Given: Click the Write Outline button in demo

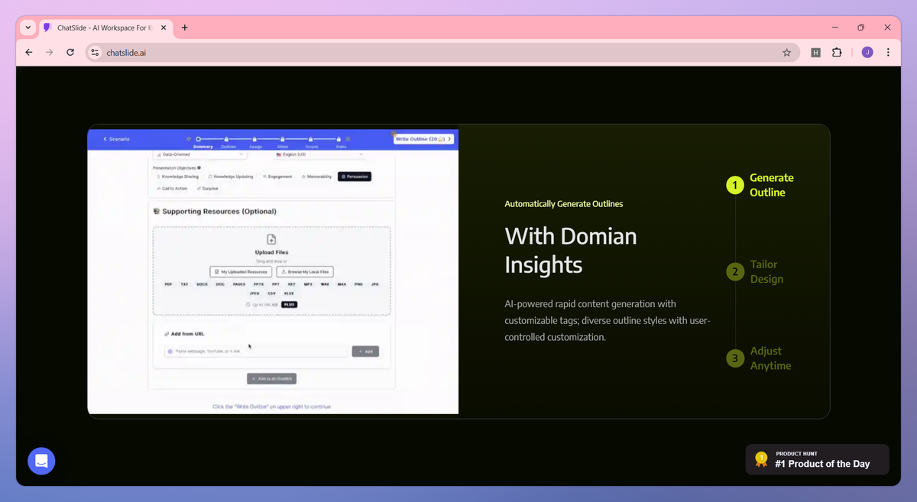Looking at the screenshot, I should tap(424, 139).
